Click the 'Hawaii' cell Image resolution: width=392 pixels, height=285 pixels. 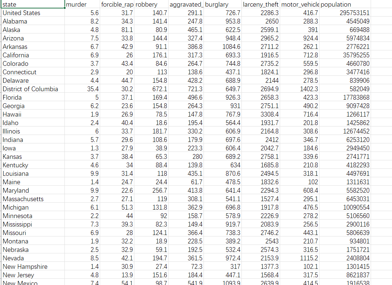point(32,114)
